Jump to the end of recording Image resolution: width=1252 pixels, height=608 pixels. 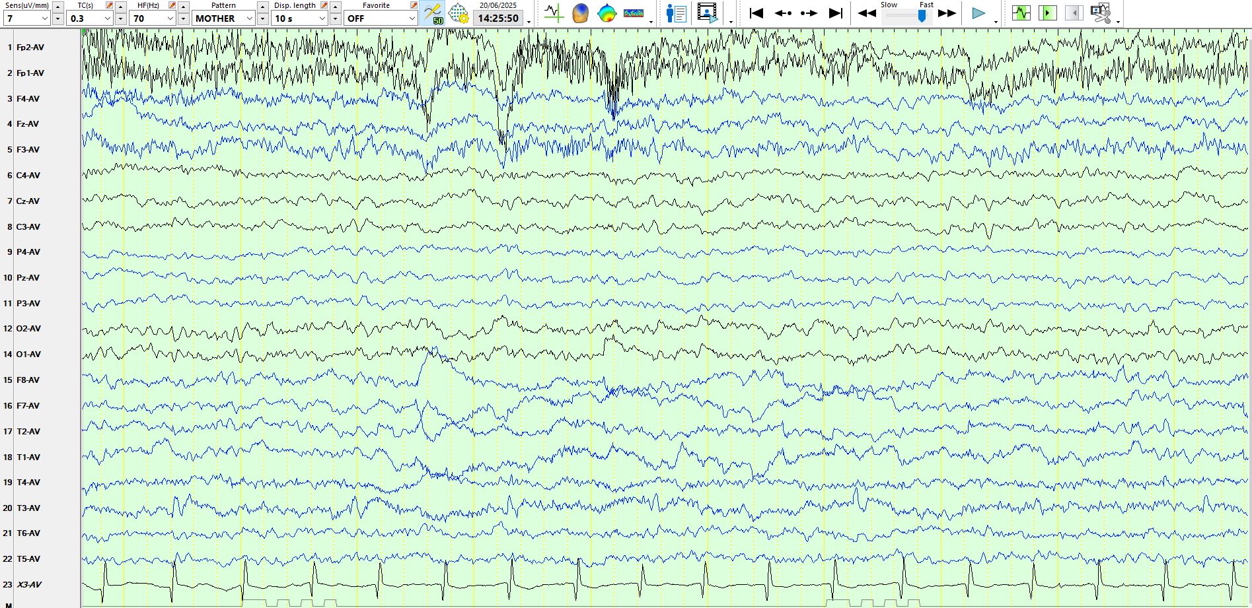coord(836,13)
